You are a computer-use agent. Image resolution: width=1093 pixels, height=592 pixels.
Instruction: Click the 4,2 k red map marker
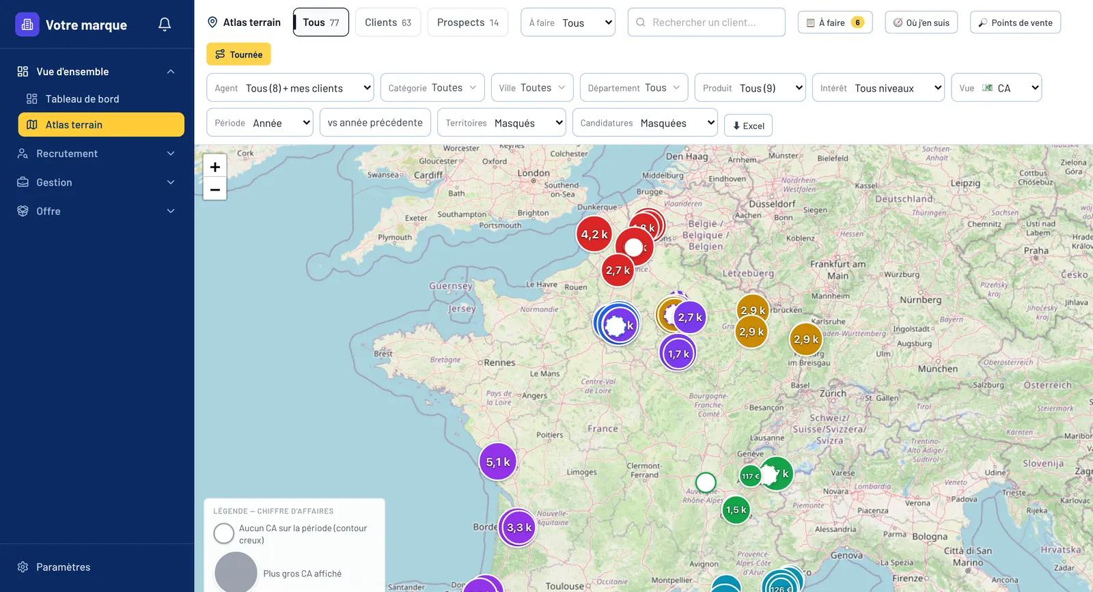pyautogui.click(x=594, y=234)
